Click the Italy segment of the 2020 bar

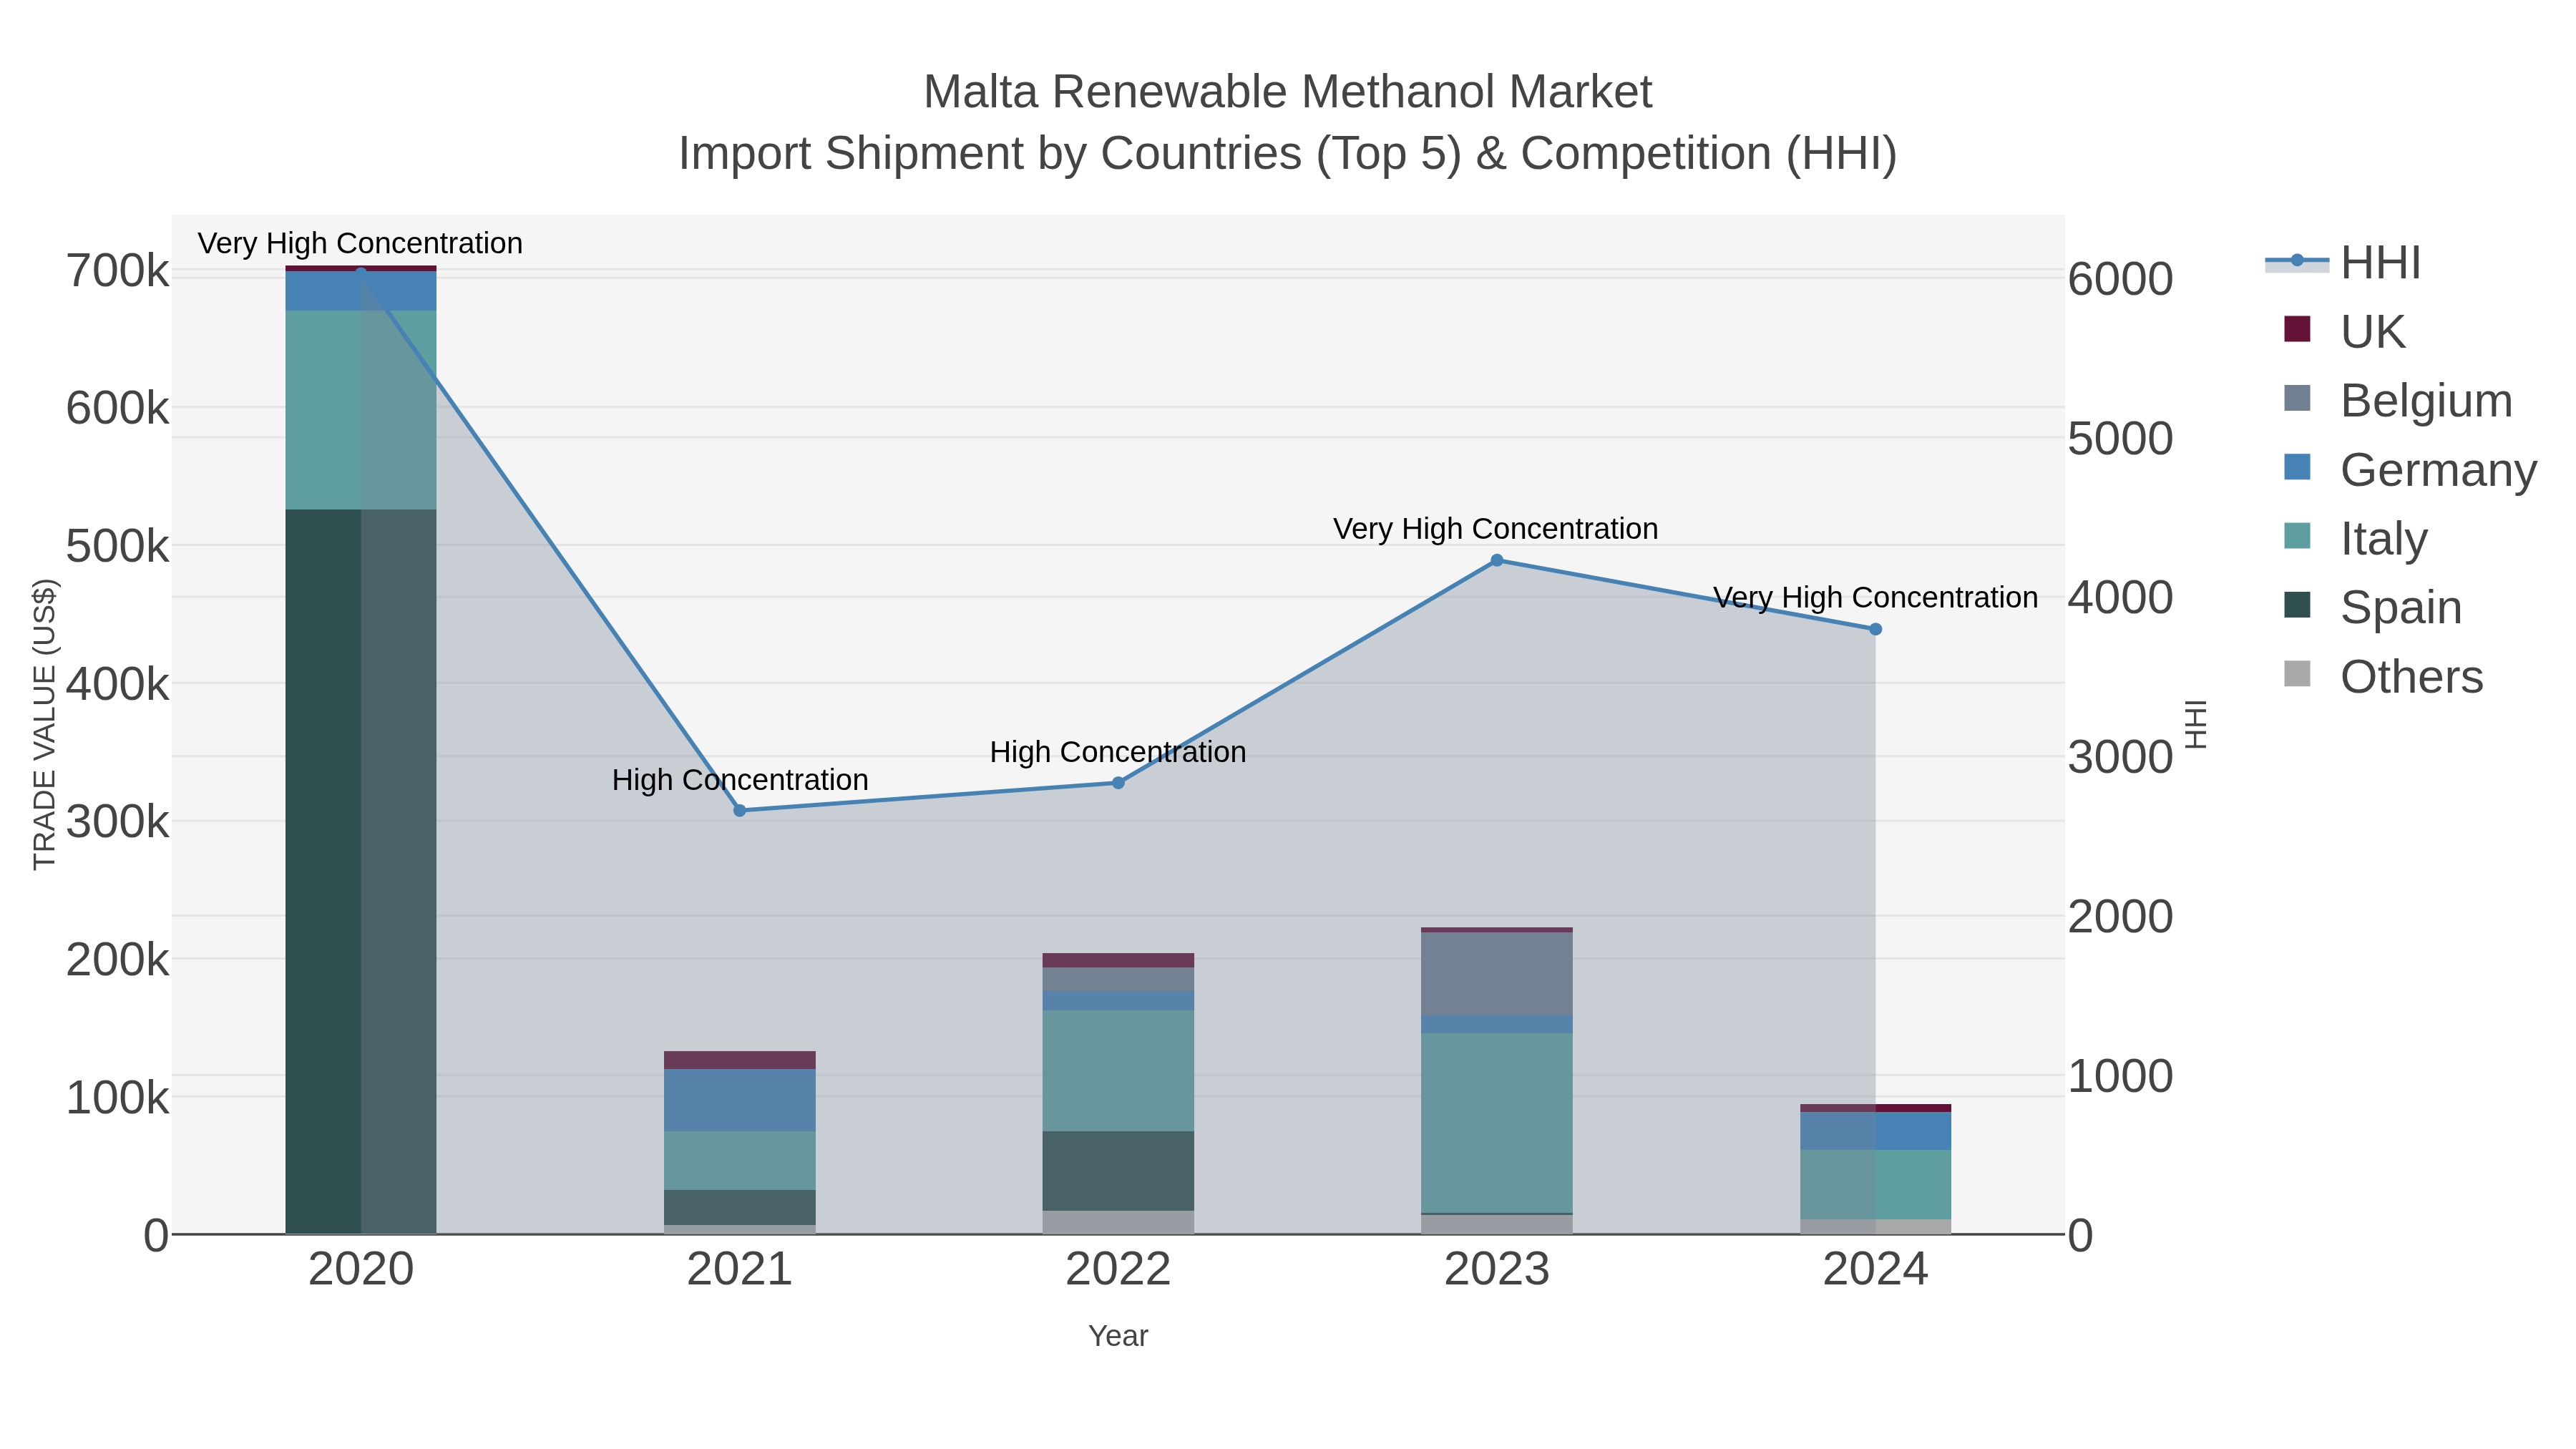point(361,410)
